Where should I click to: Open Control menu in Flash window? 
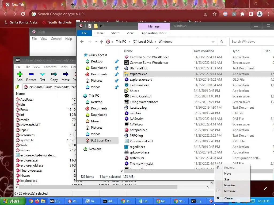pos(56,39)
